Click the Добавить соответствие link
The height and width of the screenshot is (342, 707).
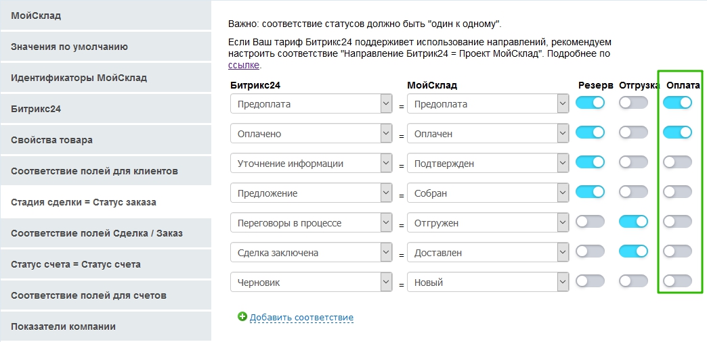[x=301, y=317]
